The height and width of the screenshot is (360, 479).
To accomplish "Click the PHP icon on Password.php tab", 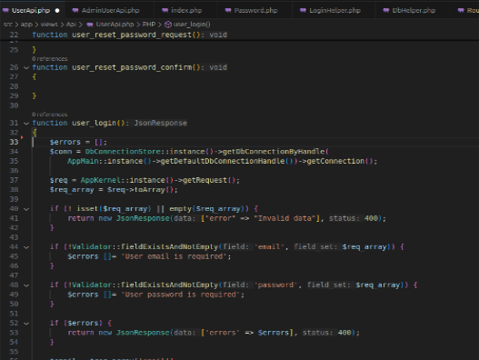I will click(x=228, y=10).
